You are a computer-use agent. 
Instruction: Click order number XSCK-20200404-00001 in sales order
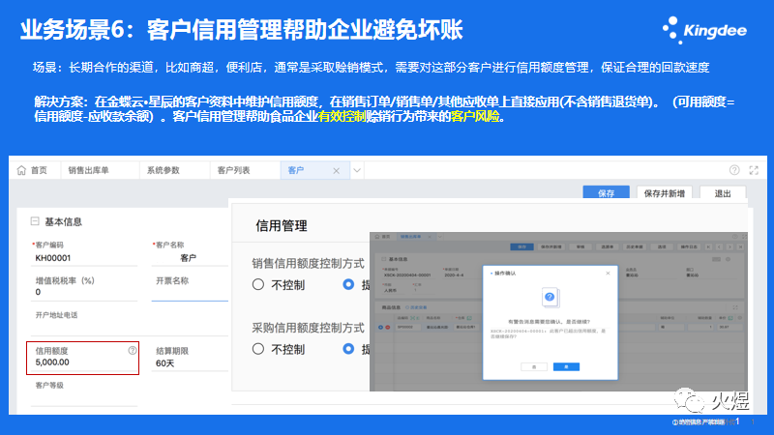click(x=407, y=275)
